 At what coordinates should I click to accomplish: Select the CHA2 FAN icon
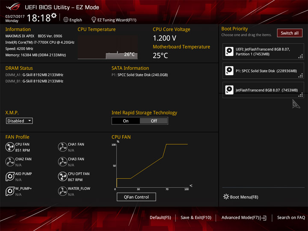(10, 162)
